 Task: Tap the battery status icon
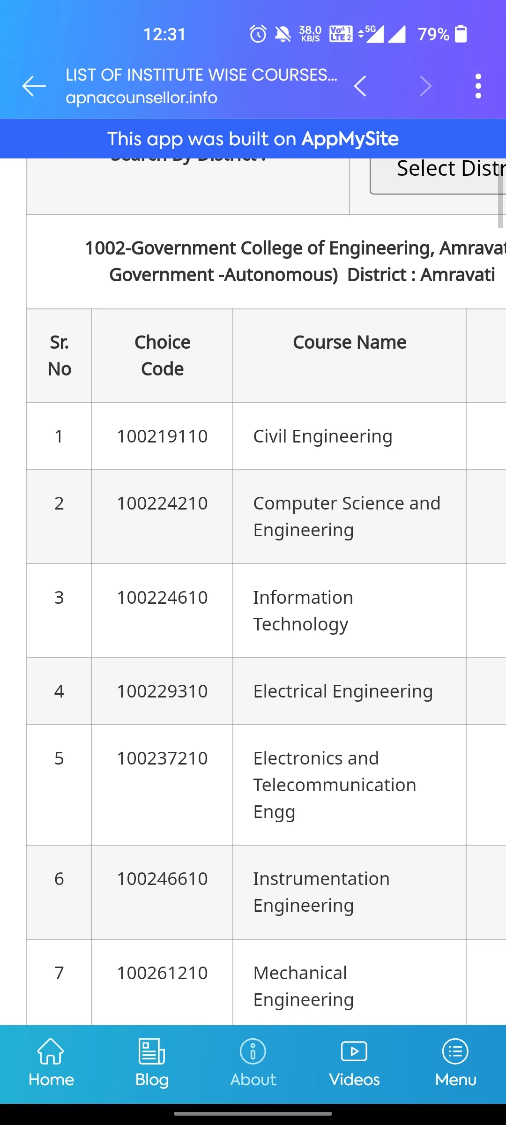(x=461, y=34)
